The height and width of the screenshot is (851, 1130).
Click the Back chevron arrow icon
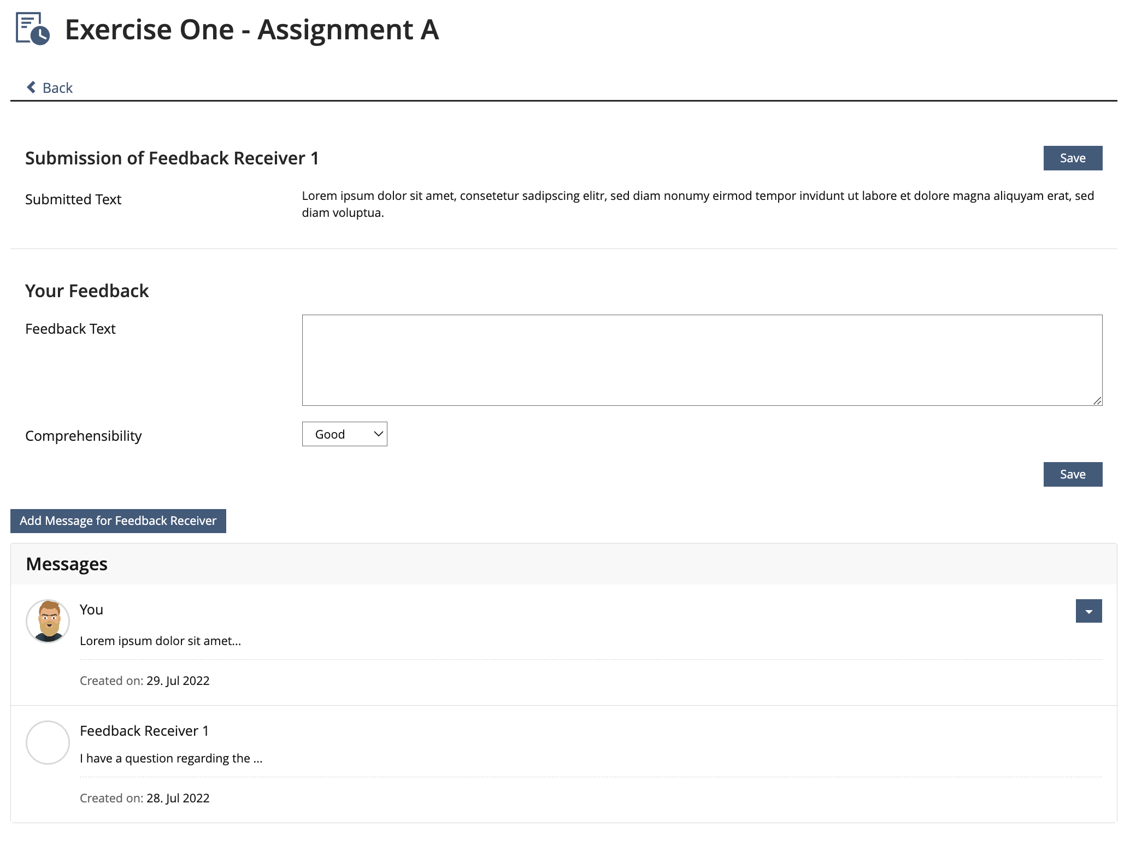coord(32,87)
